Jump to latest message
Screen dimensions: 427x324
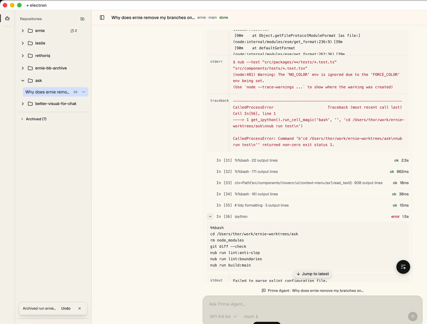point(313,274)
